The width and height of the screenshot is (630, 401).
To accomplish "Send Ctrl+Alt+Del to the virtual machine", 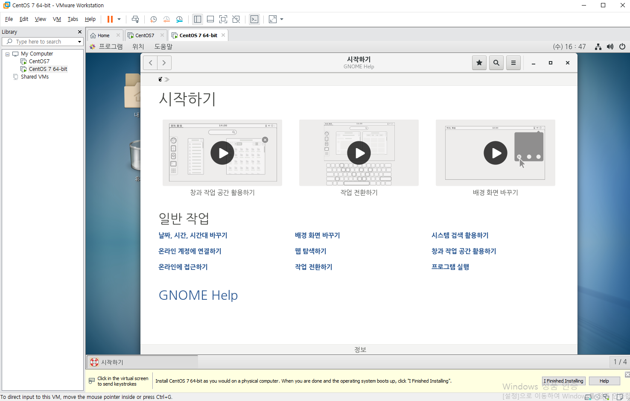I will click(135, 19).
